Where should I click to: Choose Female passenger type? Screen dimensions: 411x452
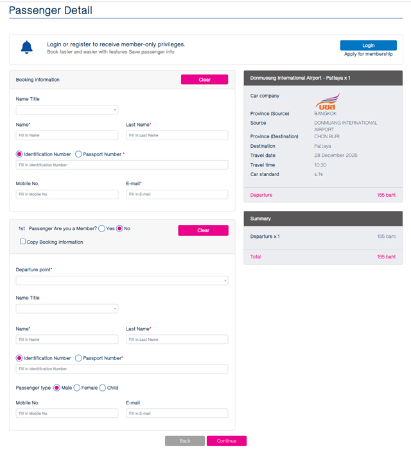(x=77, y=388)
